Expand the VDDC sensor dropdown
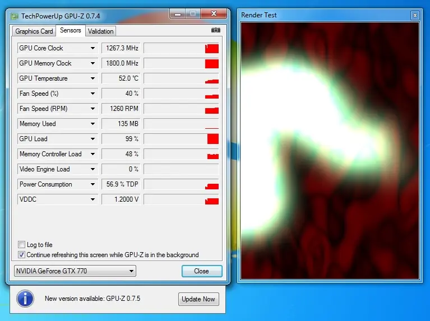Viewport: 430px width, 321px height. [93, 199]
